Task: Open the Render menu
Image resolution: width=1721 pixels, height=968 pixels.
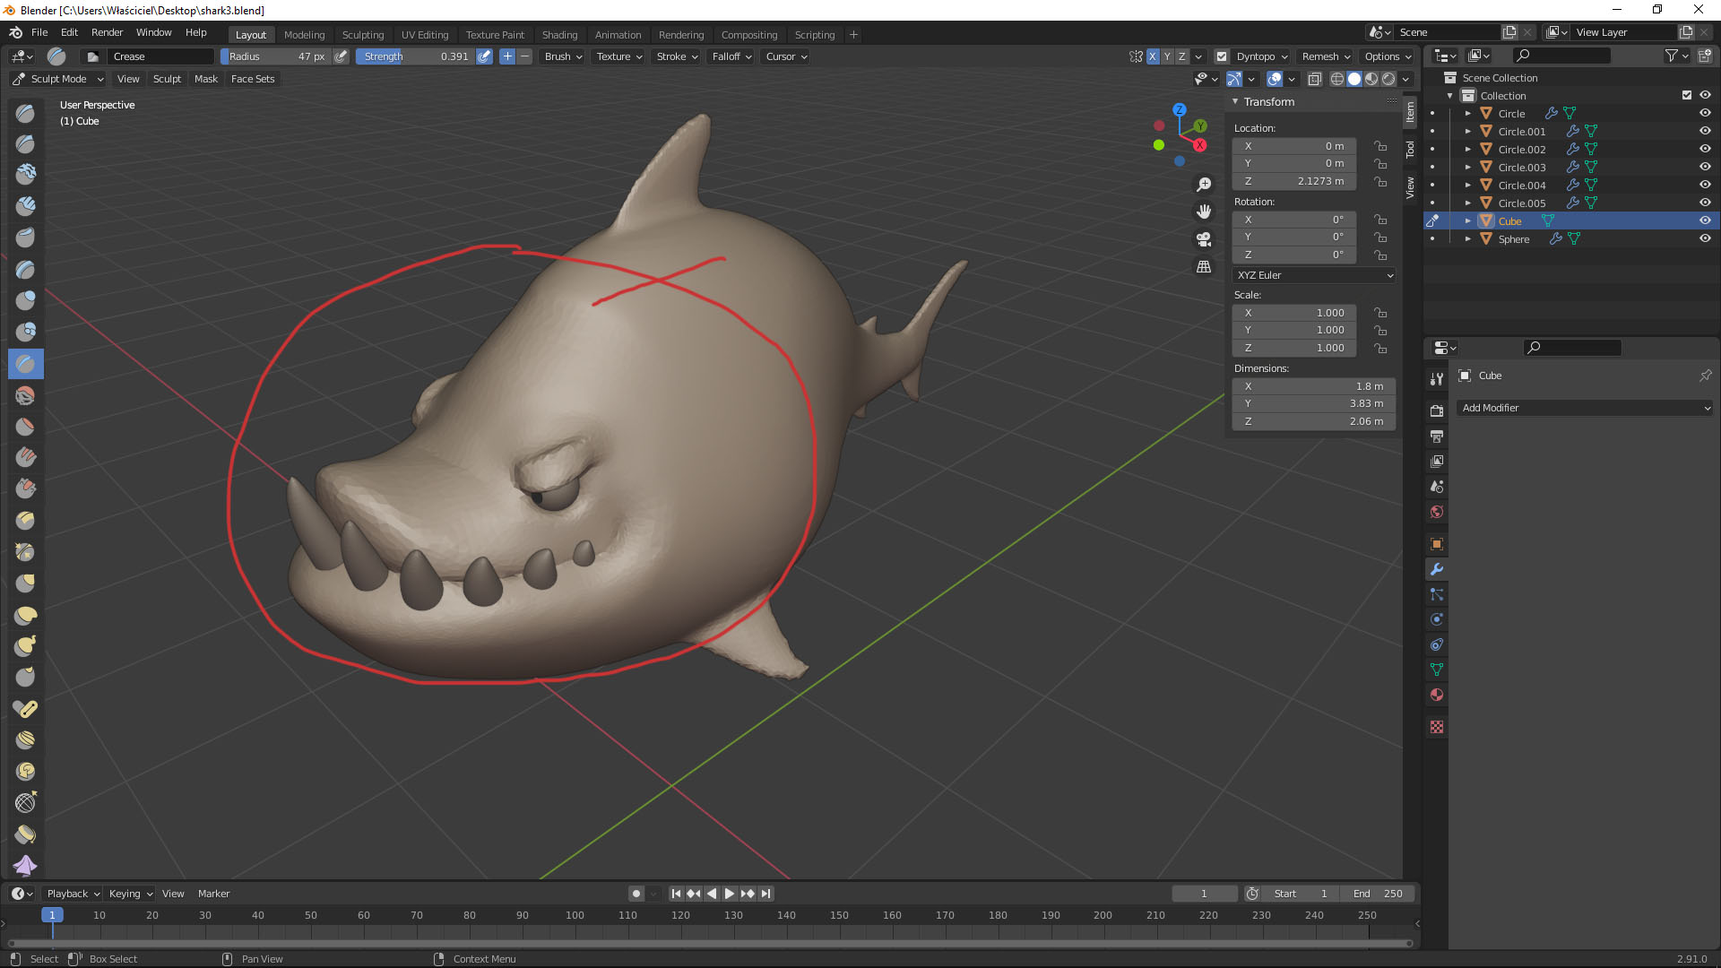Action: tap(107, 32)
